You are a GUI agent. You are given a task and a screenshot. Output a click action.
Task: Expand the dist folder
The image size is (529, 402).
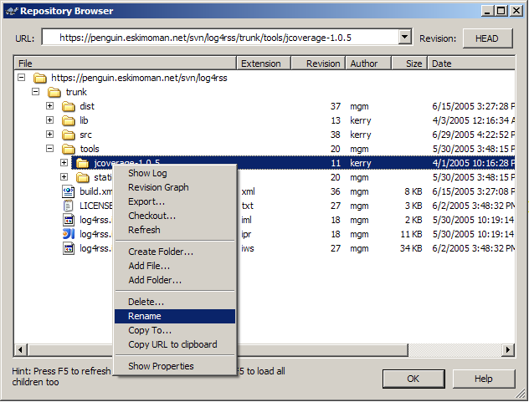point(49,106)
